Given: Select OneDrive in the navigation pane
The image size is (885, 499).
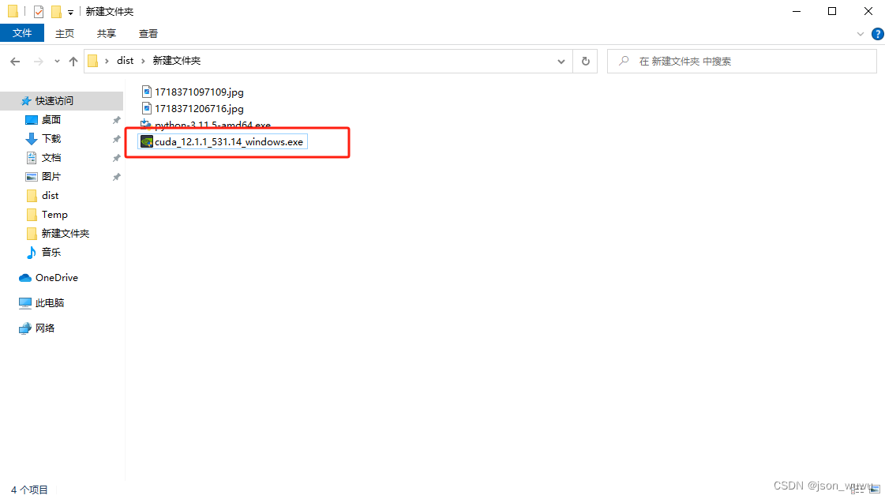Looking at the screenshot, I should click(56, 278).
